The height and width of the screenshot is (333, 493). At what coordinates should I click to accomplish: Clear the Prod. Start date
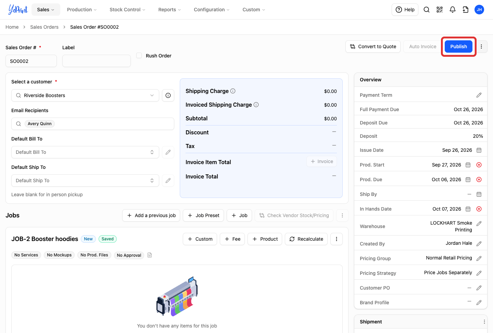coord(479,165)
